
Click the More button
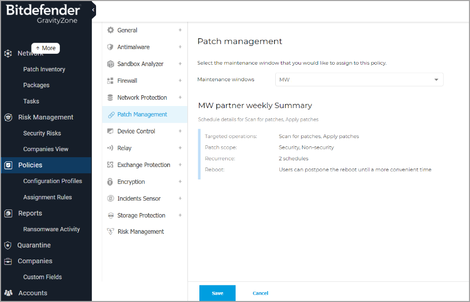coord(45,48)
